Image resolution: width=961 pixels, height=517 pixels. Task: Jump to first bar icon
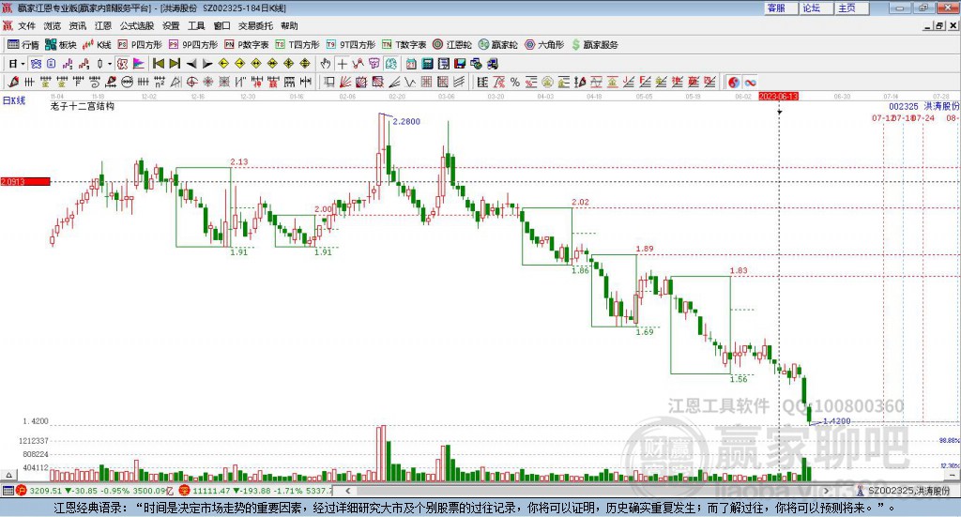[158, 64]
